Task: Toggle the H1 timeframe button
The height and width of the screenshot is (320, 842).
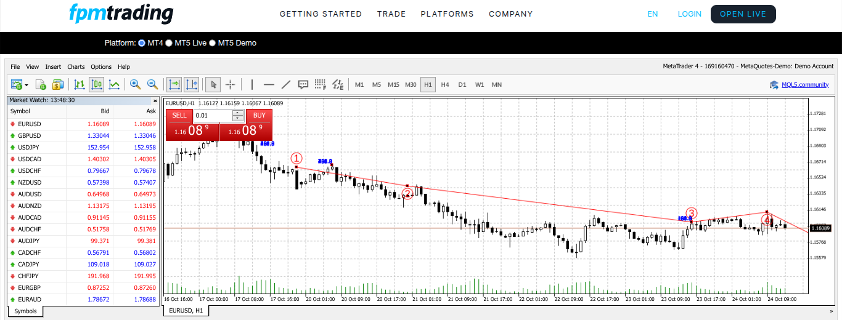Action: coord(428,85)
